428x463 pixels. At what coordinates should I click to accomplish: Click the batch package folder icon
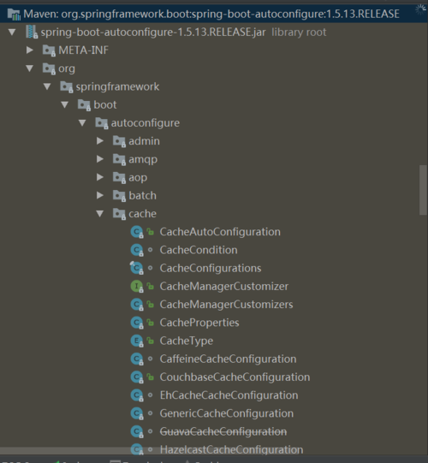[x=119, y=195]
